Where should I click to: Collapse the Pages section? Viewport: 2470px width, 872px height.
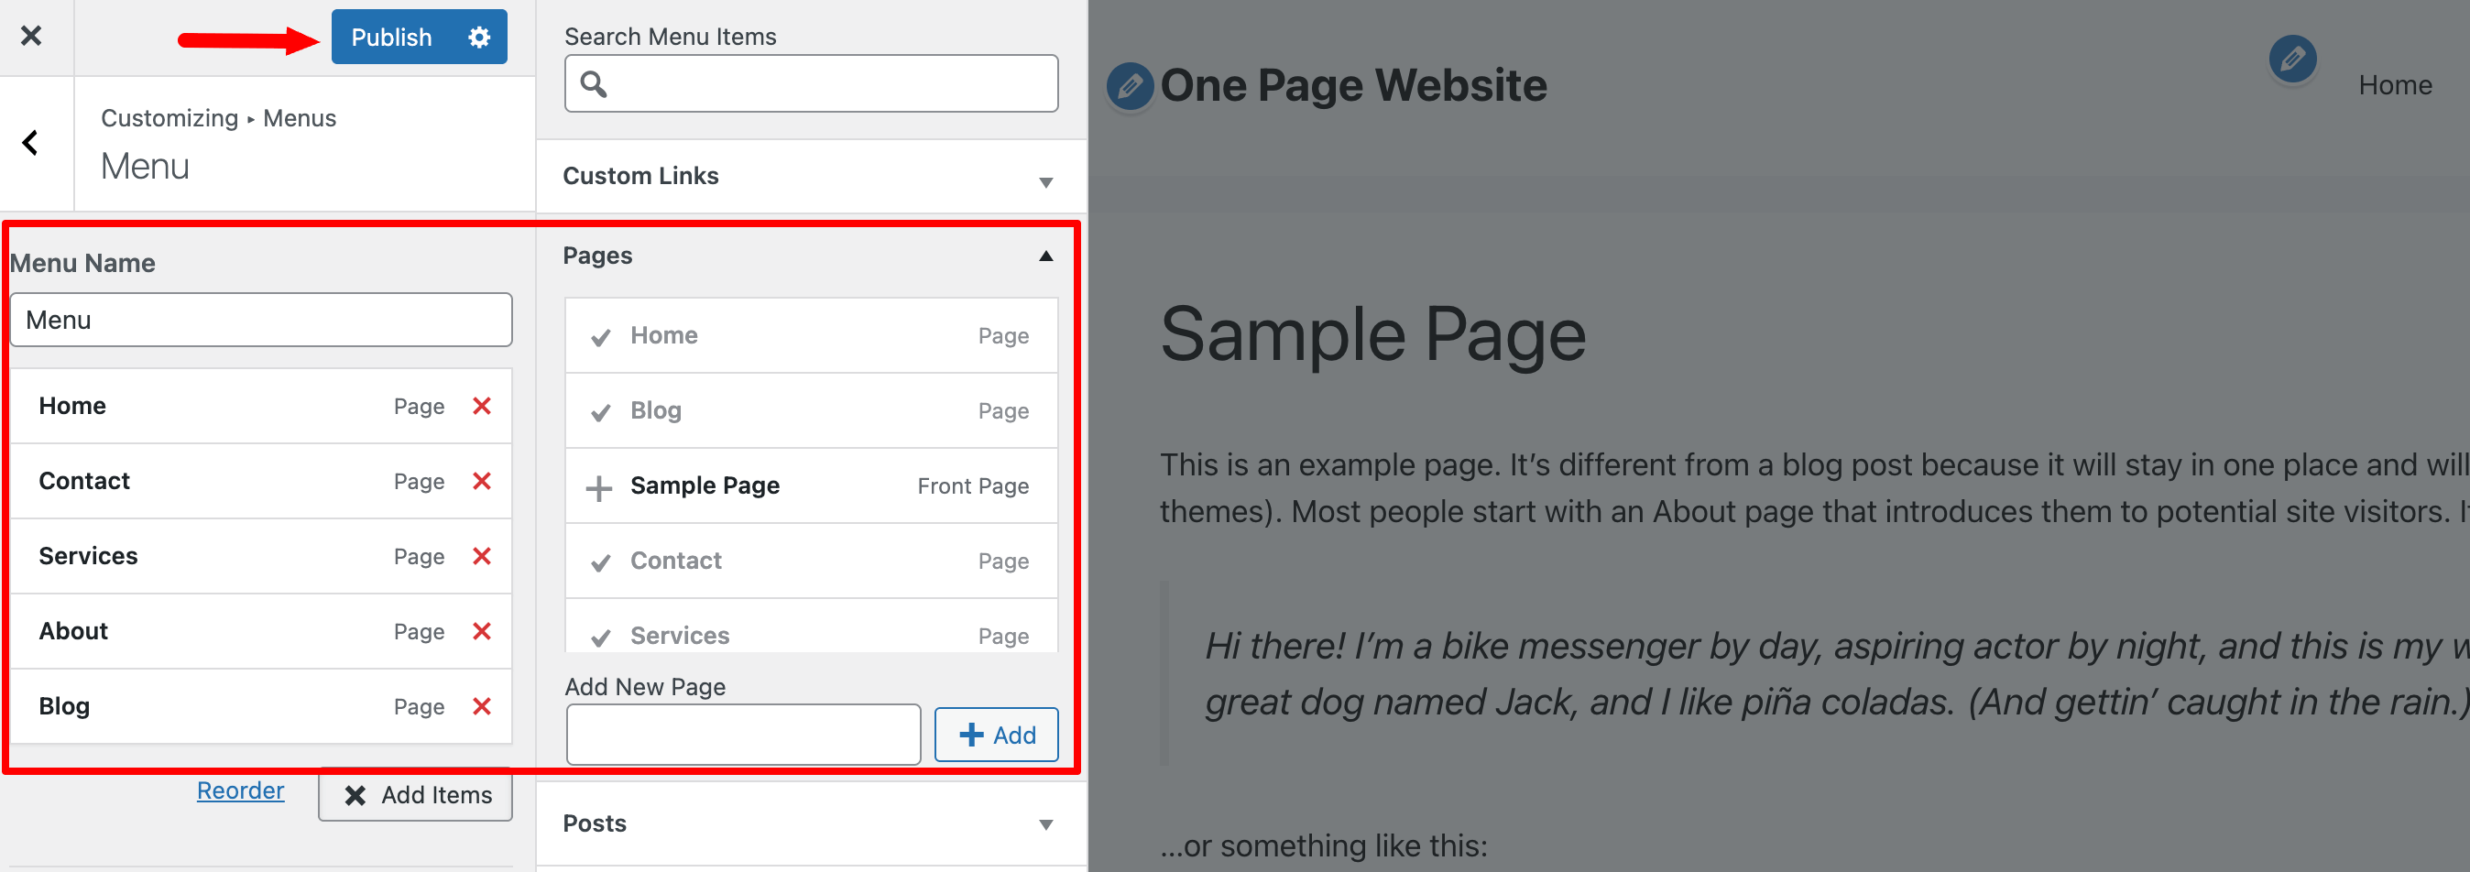coord(811,256)
